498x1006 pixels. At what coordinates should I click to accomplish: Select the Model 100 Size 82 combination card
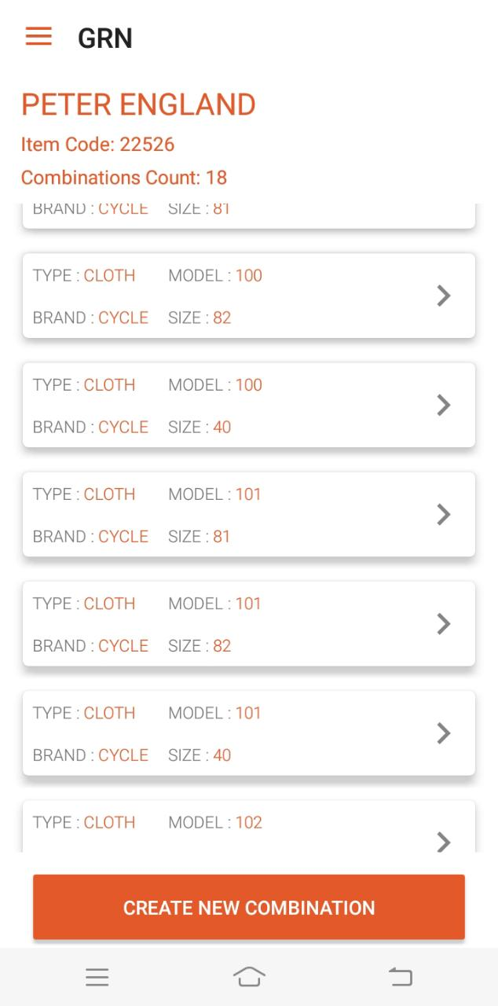236,296
